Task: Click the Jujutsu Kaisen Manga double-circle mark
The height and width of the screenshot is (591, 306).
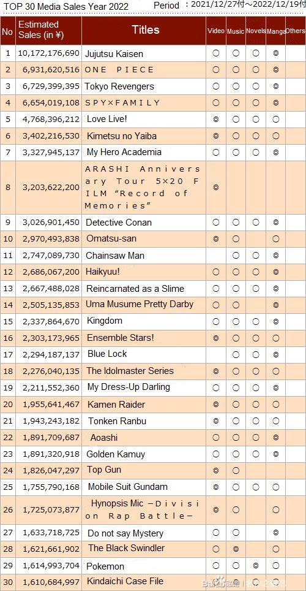Action: [276, 53]
